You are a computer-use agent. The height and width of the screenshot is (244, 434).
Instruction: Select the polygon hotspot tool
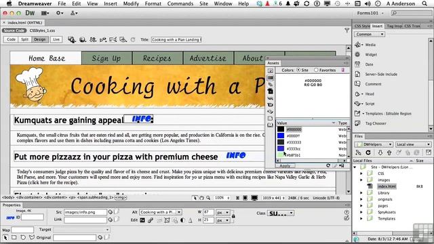[32, 237]
